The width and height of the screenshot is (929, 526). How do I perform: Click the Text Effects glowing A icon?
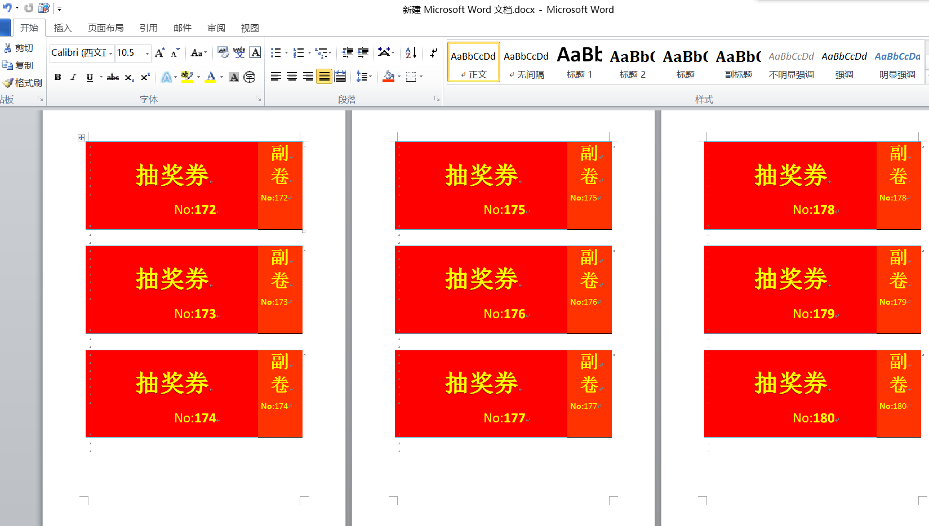pyautogui.click(x=167, y=77)
